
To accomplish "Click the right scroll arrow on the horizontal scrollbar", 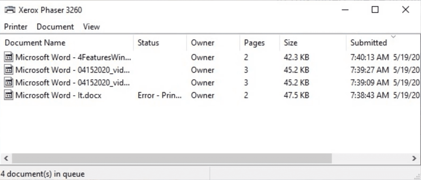I will pyautogui.click(x=415, y=158).
